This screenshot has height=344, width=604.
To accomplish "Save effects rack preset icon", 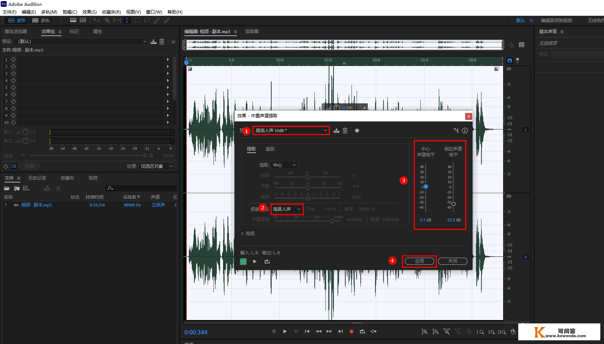I will coord(153,42).
